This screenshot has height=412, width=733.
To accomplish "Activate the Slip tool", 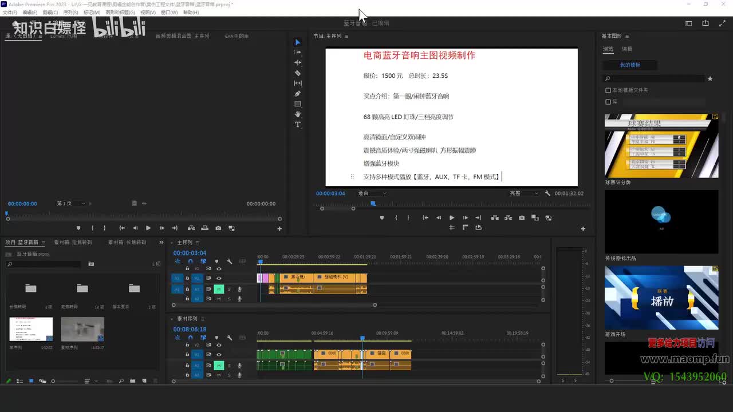I will 297,83.
